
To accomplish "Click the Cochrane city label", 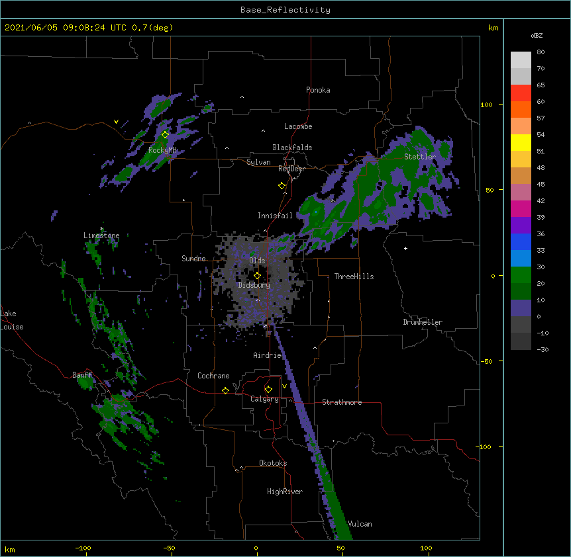I will (x=213, y=376).
